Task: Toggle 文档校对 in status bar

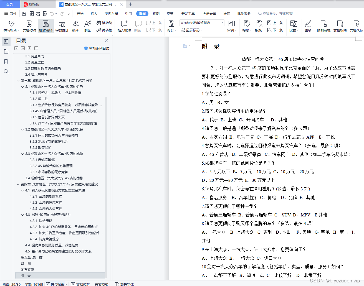Action: 80,284
